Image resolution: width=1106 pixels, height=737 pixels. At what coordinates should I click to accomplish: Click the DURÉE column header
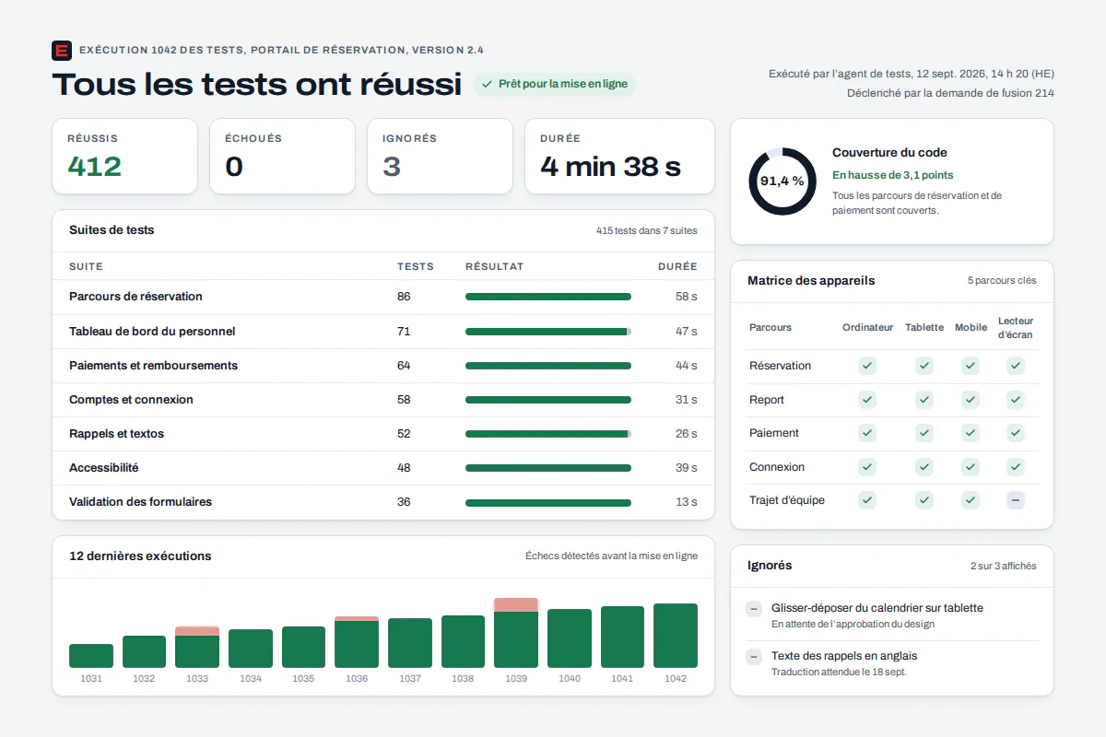point(677,266)
